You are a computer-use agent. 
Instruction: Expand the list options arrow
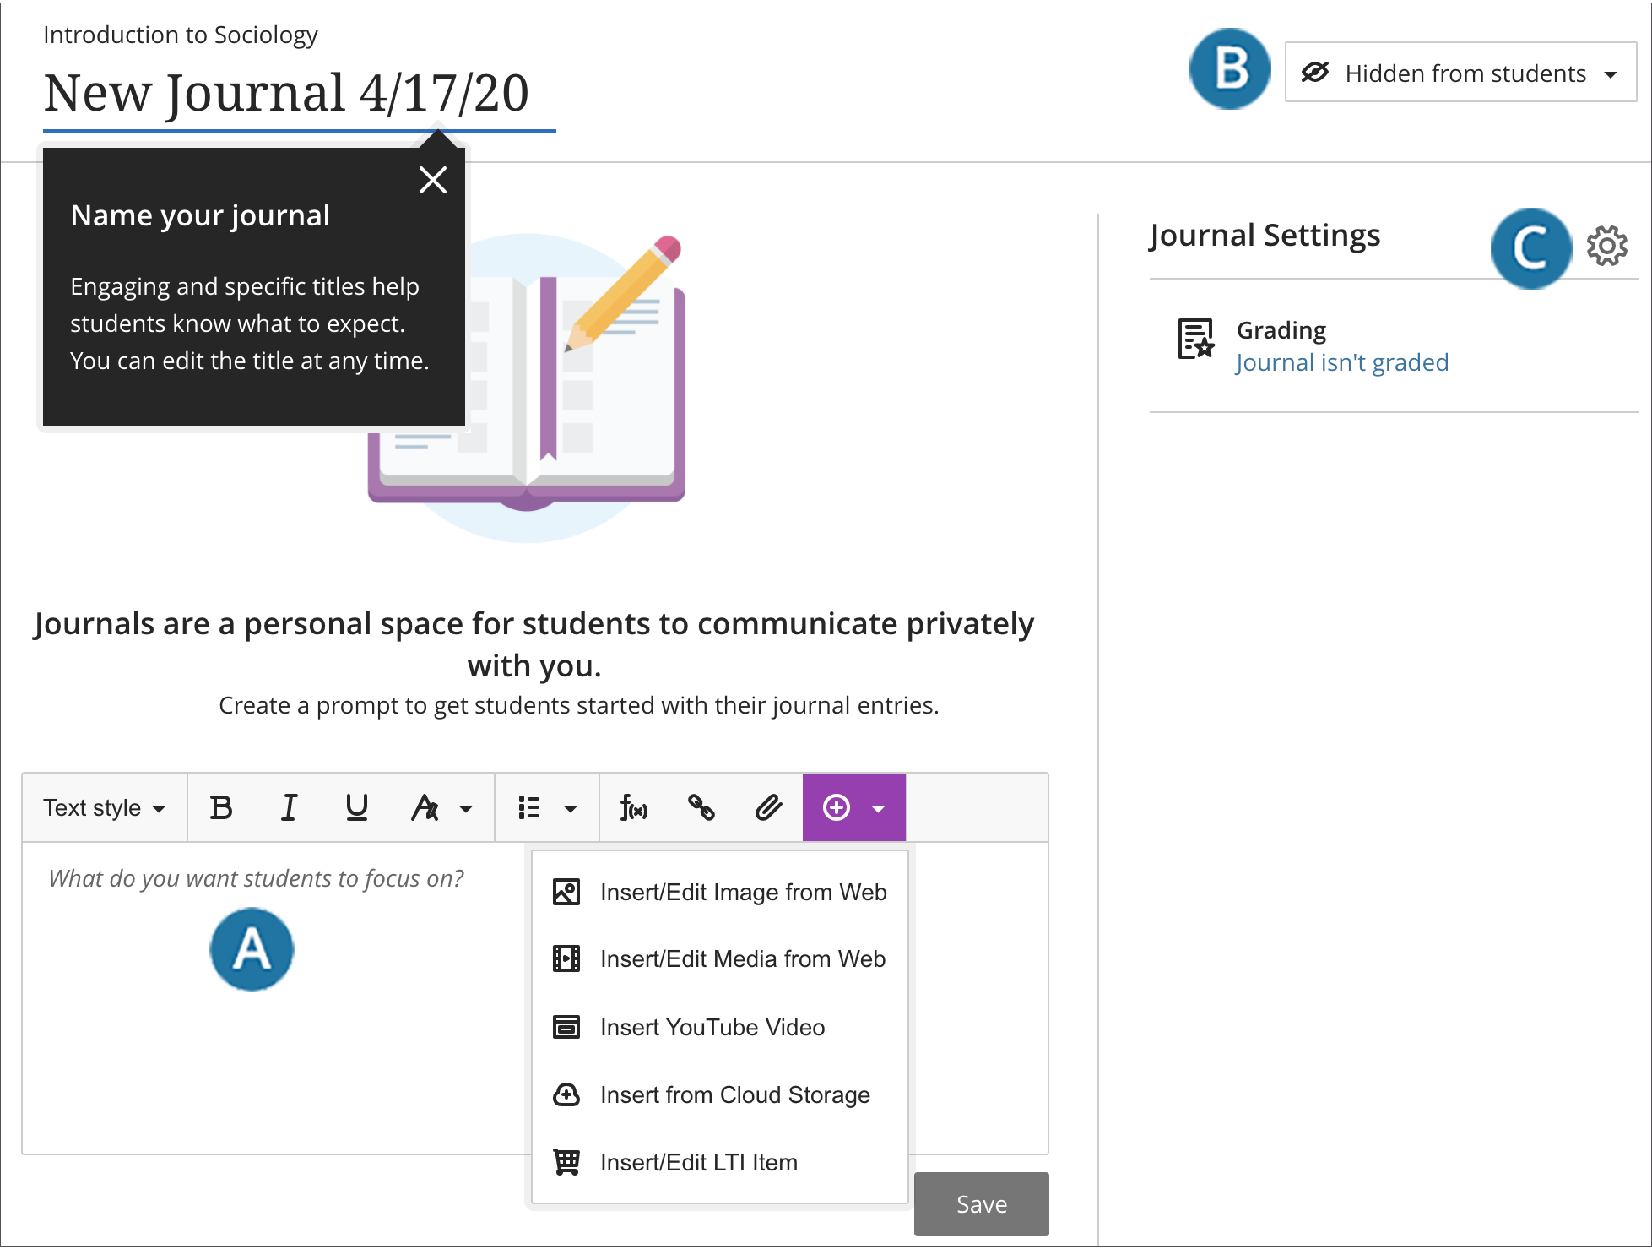571,809
